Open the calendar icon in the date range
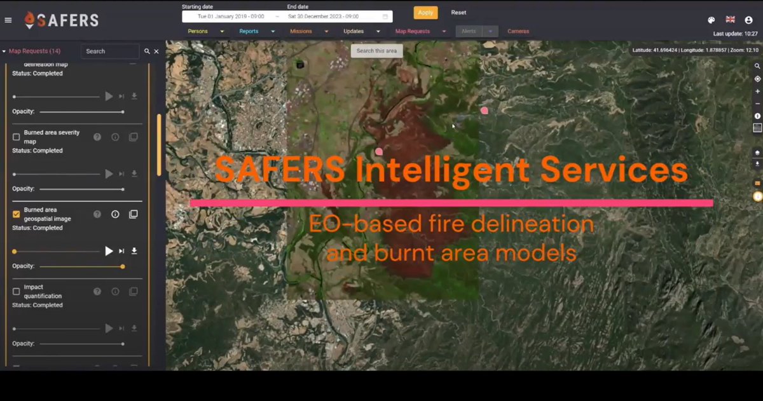The height and width of the screenshot is (401, 763). coord(385,17)
